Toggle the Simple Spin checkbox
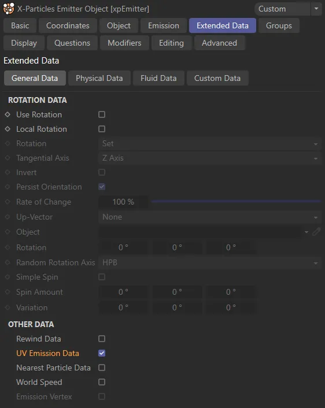Viewport: 325px width, 408px height. coord(102,277)
